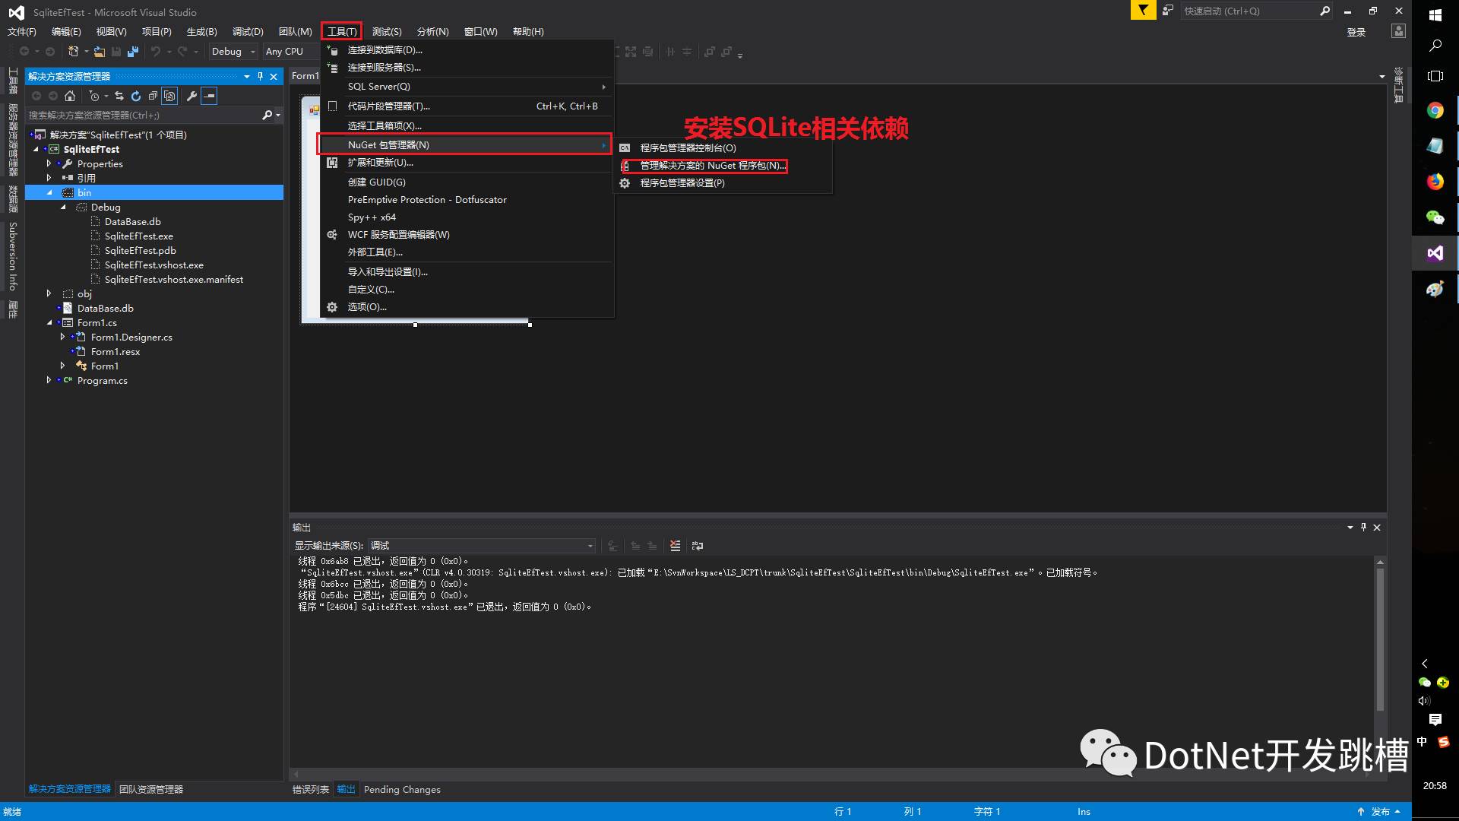Click the Home icon in Solution Explorer

[x=70, y=96]
